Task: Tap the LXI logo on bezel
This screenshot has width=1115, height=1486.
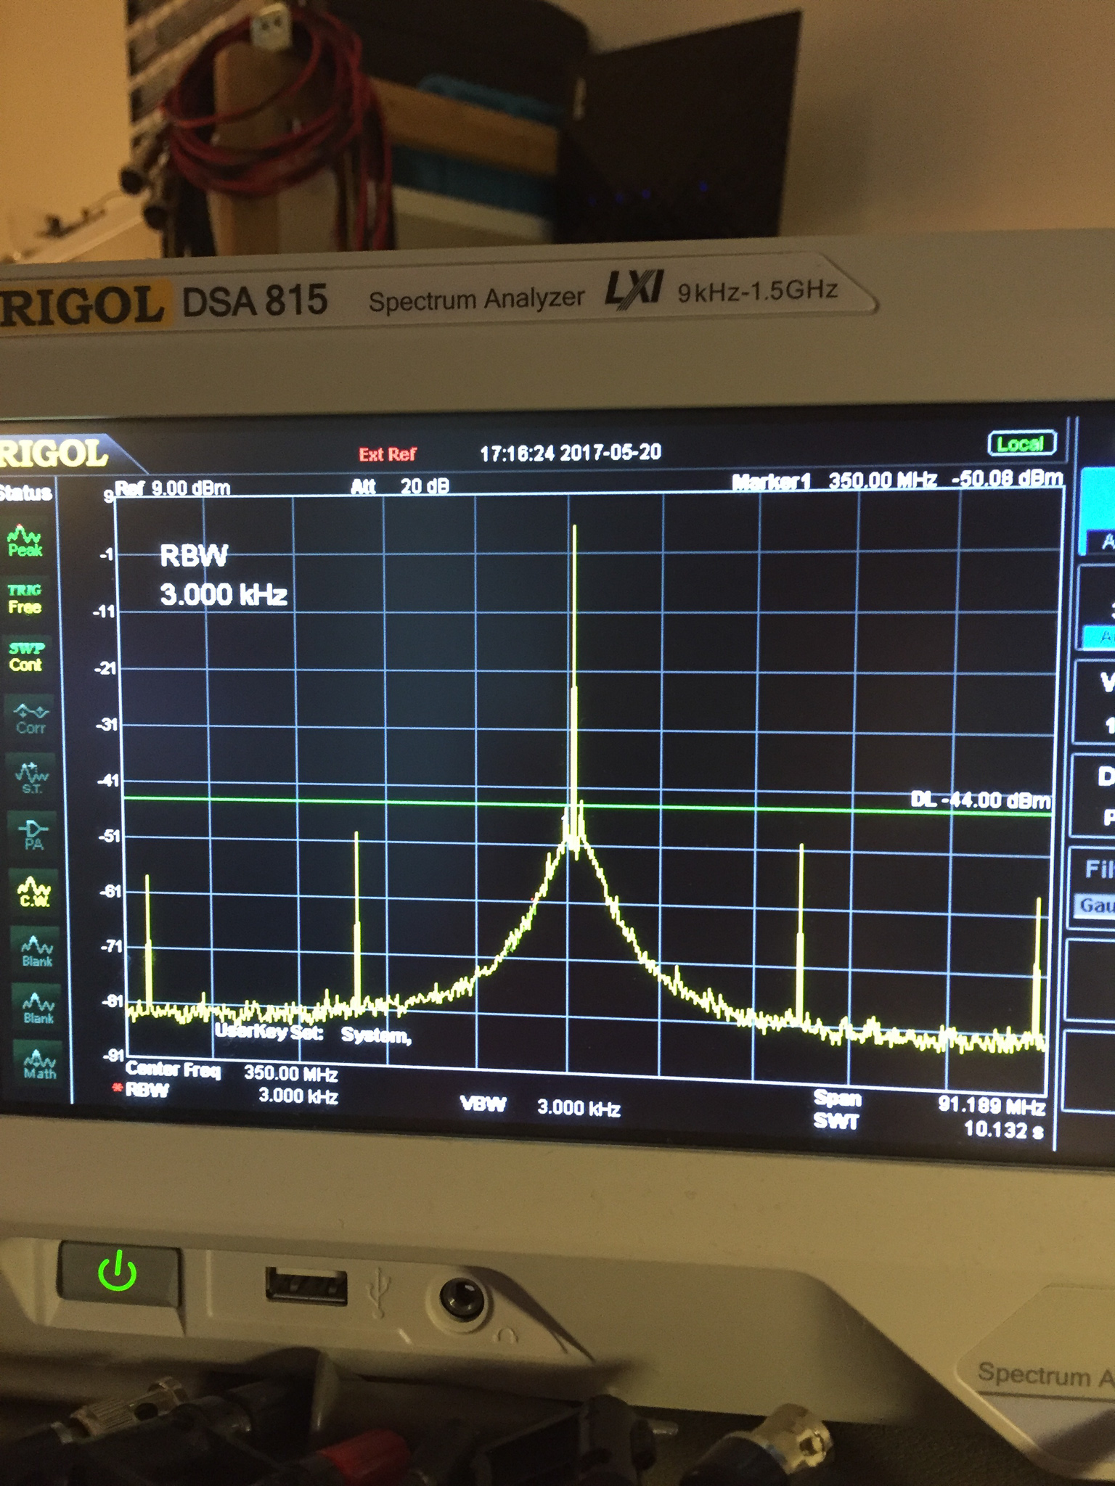Action: 634,289
